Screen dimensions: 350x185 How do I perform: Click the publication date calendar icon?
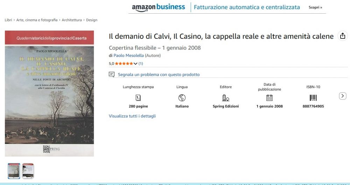pos(269,98)
